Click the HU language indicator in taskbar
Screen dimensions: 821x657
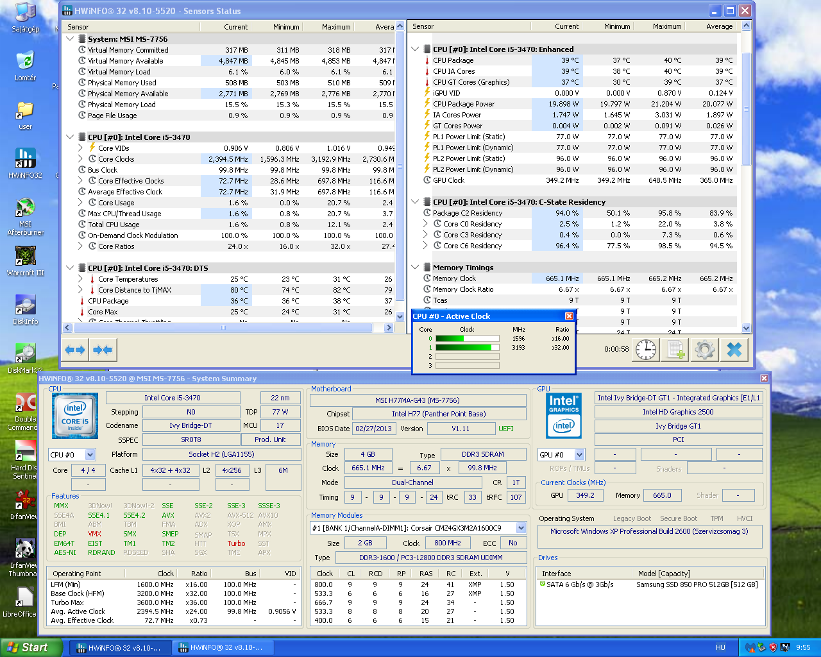[720, 647]
